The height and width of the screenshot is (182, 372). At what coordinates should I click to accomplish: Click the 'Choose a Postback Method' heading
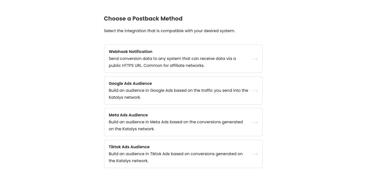click(143, 19)
